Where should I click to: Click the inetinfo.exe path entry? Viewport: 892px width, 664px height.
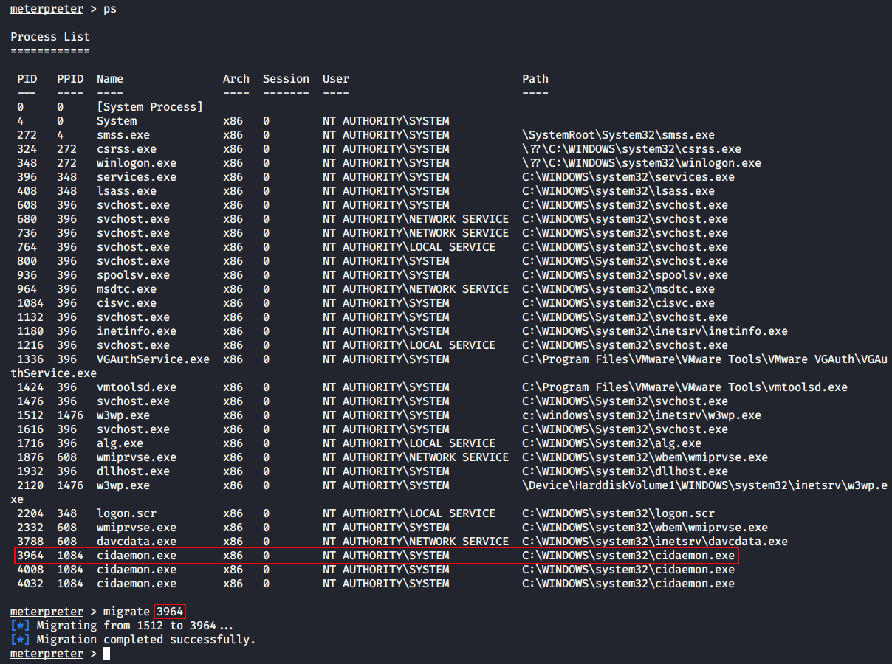(x=655, y=331)
